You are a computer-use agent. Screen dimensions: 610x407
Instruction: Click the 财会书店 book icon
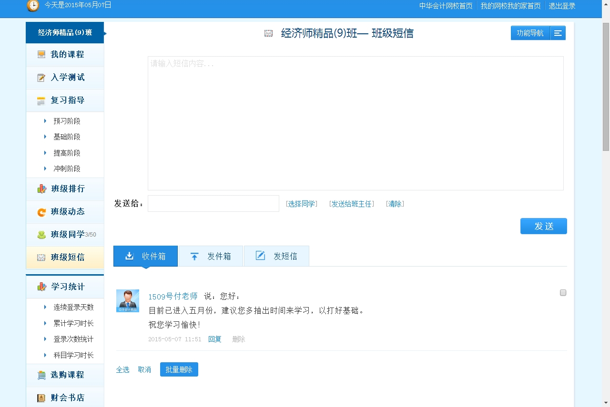coord(41,398)
